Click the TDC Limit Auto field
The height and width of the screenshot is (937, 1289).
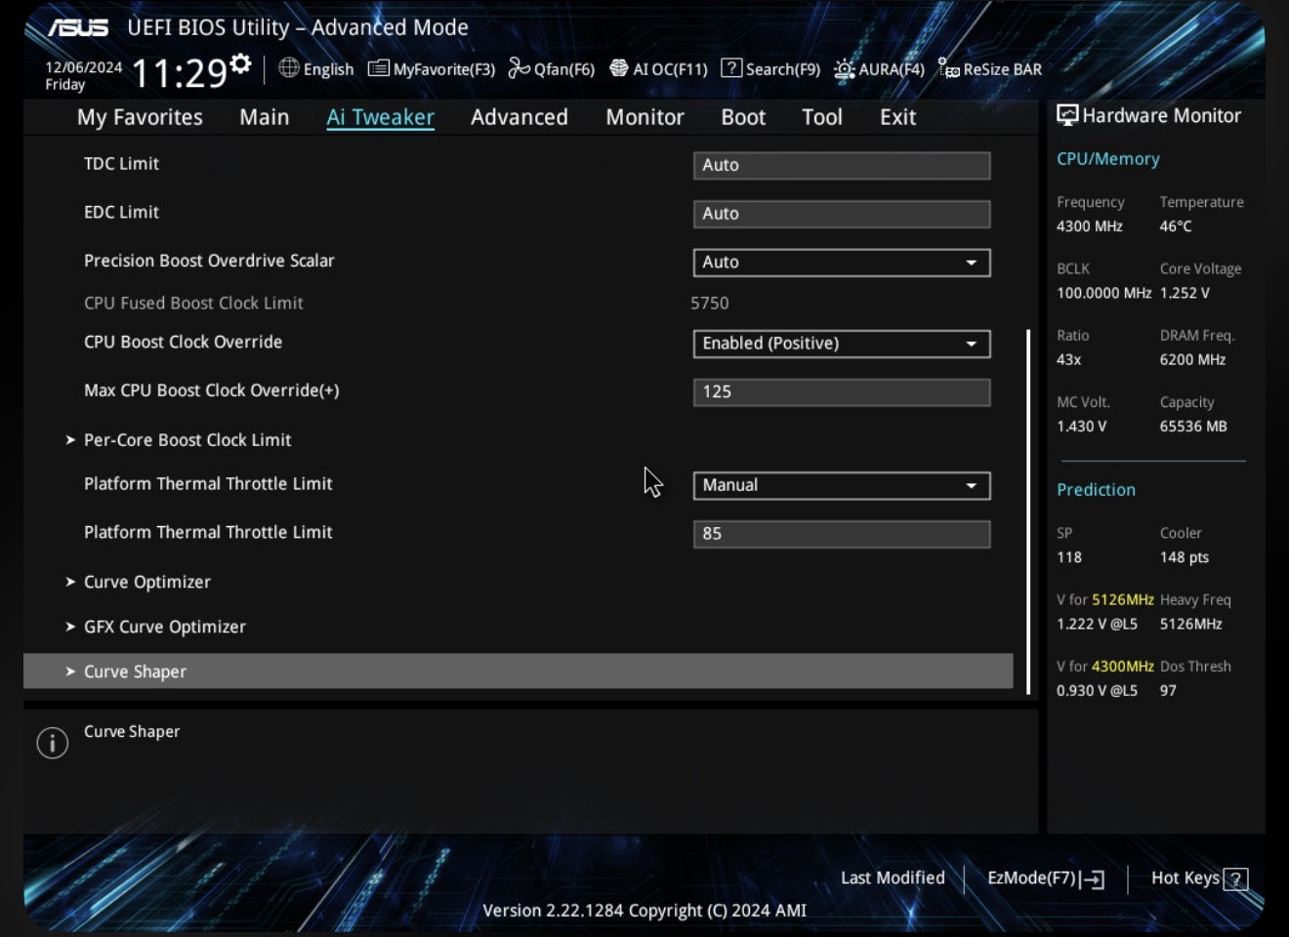[842, 165]
